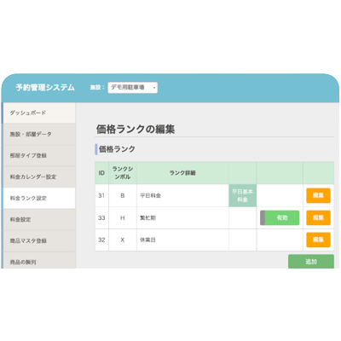This screenshot has width=341, height=341.
Task: Click rank symbol B cell
Action: pos(123,195)
